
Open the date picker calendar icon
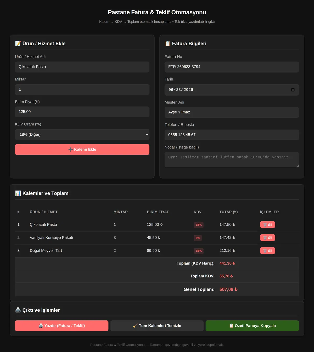[x=293, y=90]
